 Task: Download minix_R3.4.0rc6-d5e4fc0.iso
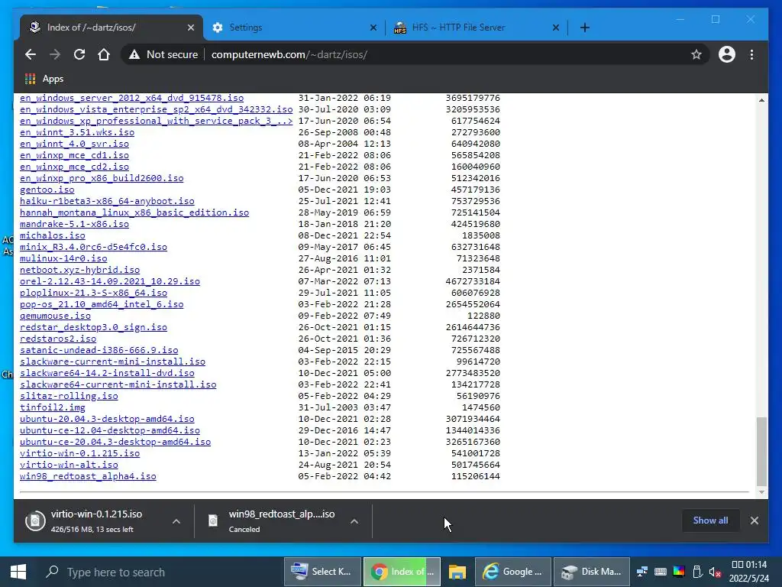[x=93, y=247]
